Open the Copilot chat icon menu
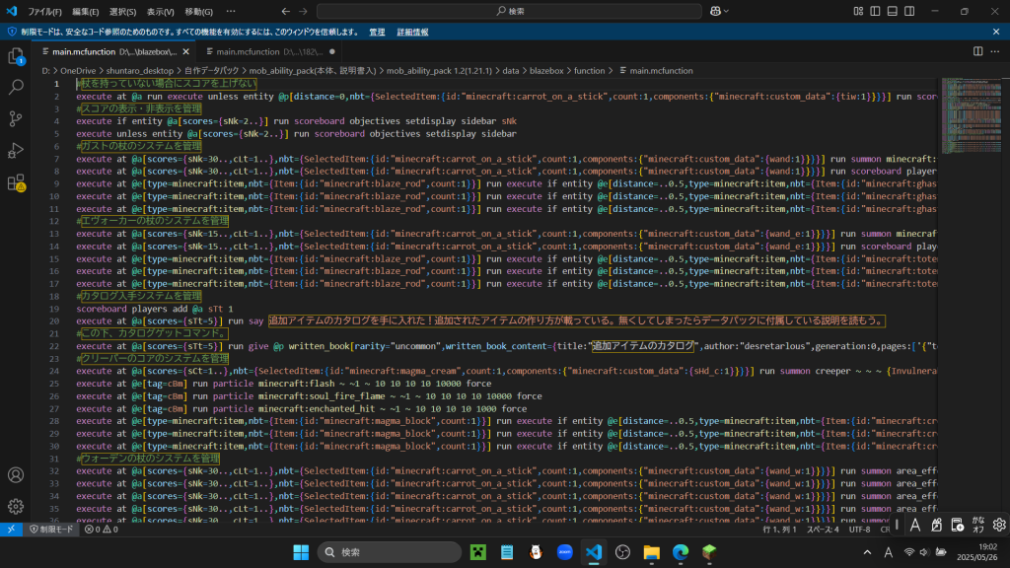The width and height of the screenshot is (1010, 568). [x=719, y=11]
